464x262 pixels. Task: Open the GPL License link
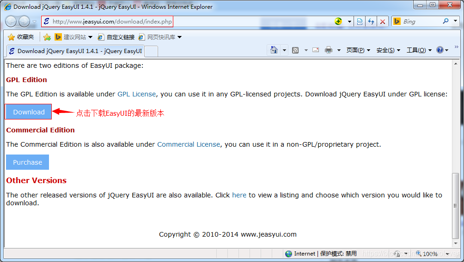click(x=136, y=94)
